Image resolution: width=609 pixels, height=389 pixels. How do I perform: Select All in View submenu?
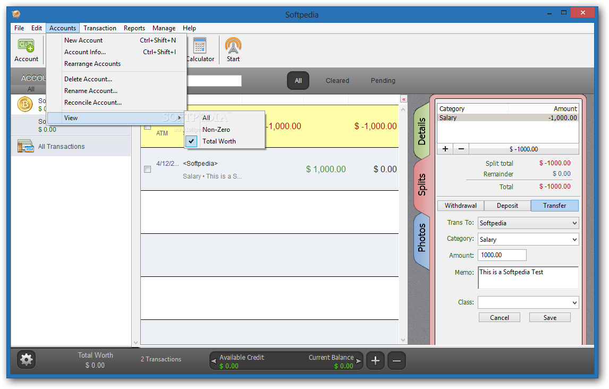224,118
